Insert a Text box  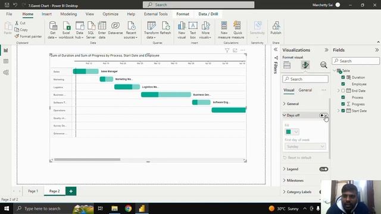click(x=193, y=30)
